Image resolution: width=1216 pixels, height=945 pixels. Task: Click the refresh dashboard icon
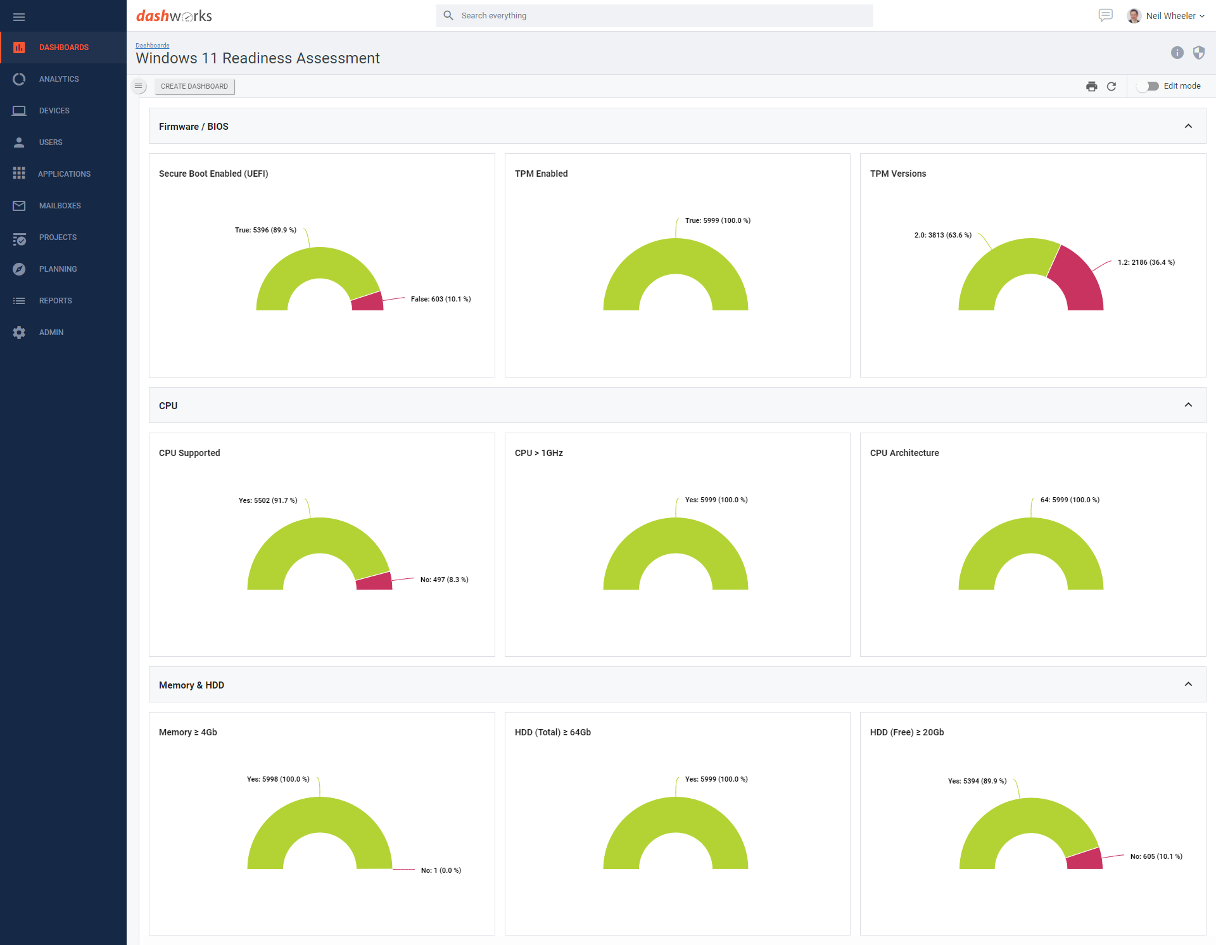1111,87
